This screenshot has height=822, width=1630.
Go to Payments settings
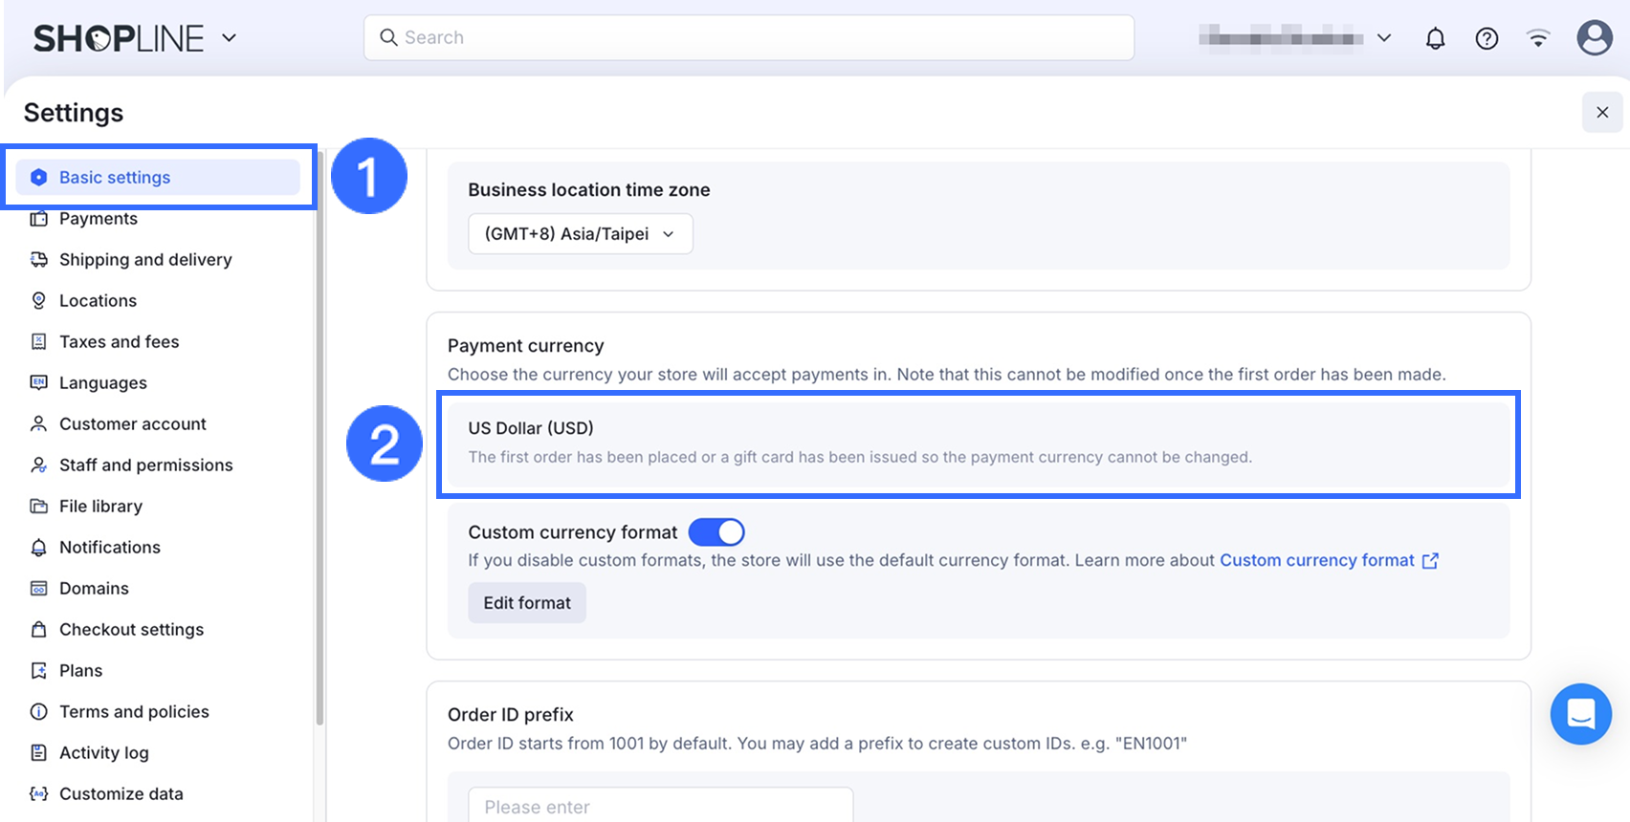[99, 219]
